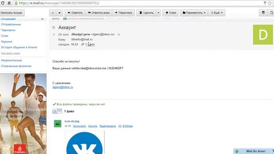Search messages from sender with the magnifier icon
This screenshot has width=274, height=154.
119,34
